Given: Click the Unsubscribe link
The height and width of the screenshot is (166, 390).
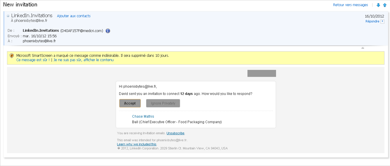Looking at the screenshot, I should coord(175,133).
